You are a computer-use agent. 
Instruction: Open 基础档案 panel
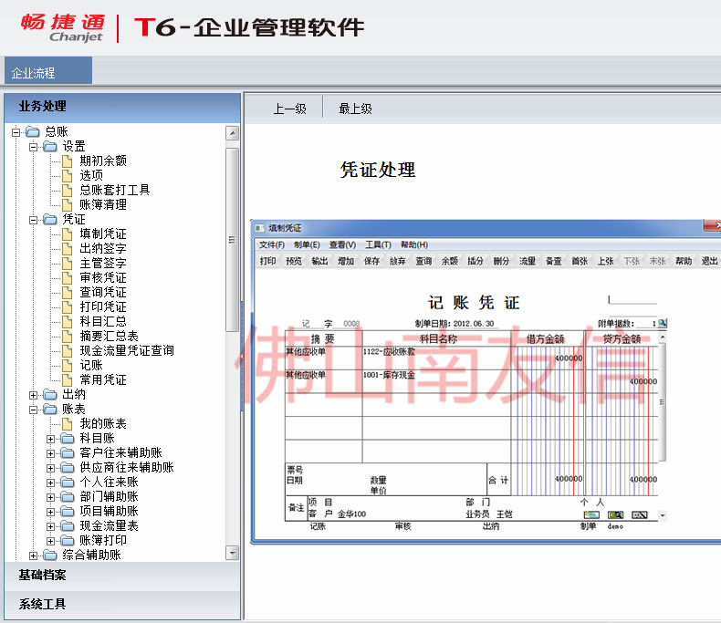[122, 576]
